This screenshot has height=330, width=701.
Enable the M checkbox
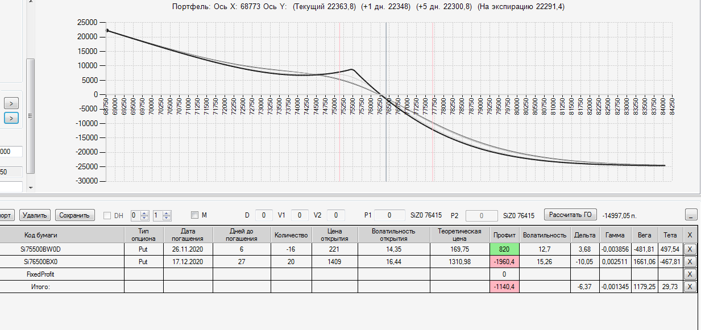(x=195, y=215)
